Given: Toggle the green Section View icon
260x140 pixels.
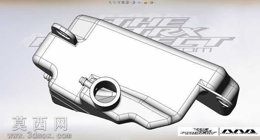Looking at the screenshot, I should click(123, 2).
